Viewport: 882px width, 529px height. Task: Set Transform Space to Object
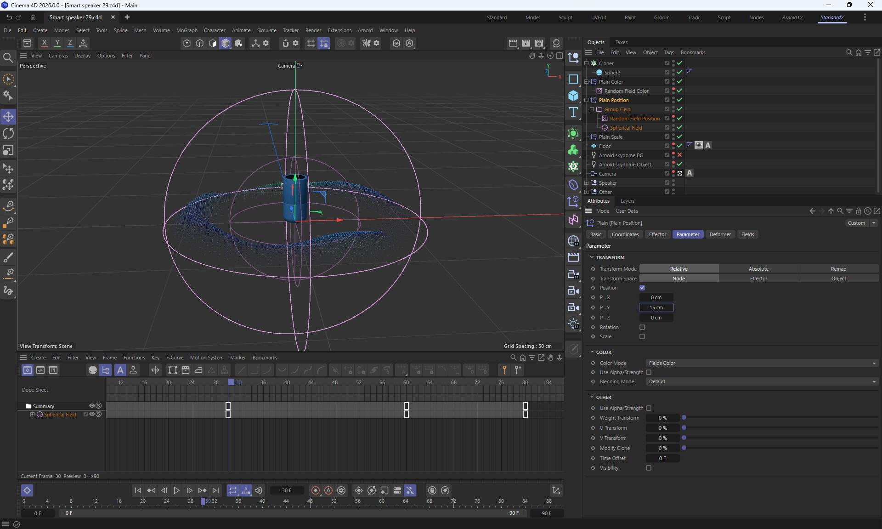tap(838, 279)
